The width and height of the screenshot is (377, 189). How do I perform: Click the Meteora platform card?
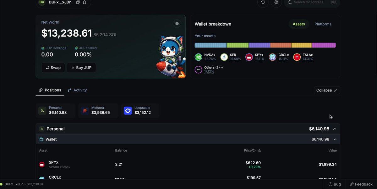(x=98, y=110)
